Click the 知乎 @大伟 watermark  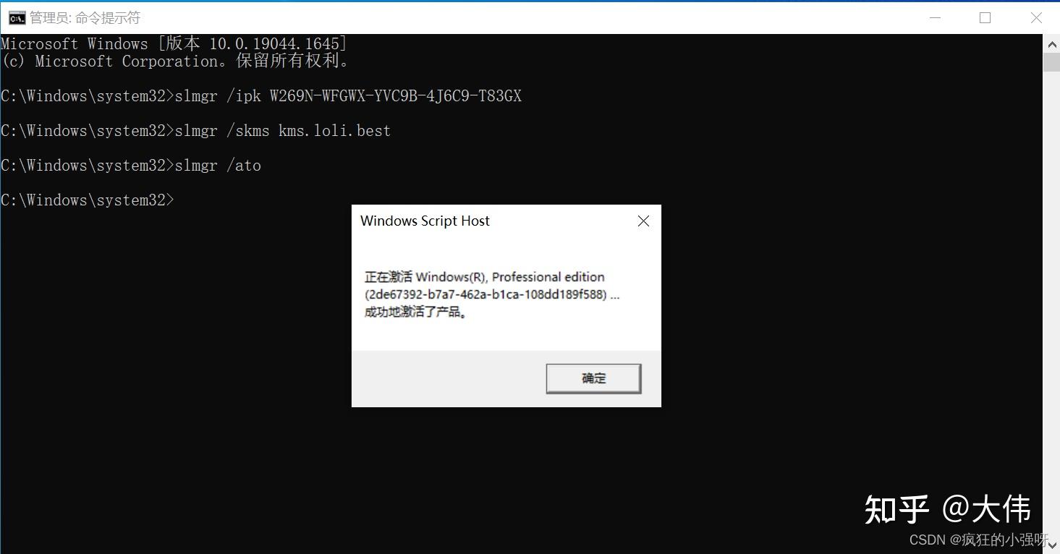point(948,509)
